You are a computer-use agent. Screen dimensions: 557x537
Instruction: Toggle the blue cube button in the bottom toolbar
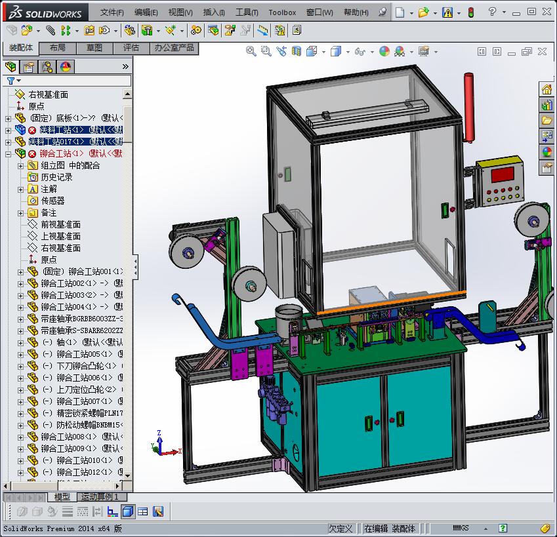(127, 511)
